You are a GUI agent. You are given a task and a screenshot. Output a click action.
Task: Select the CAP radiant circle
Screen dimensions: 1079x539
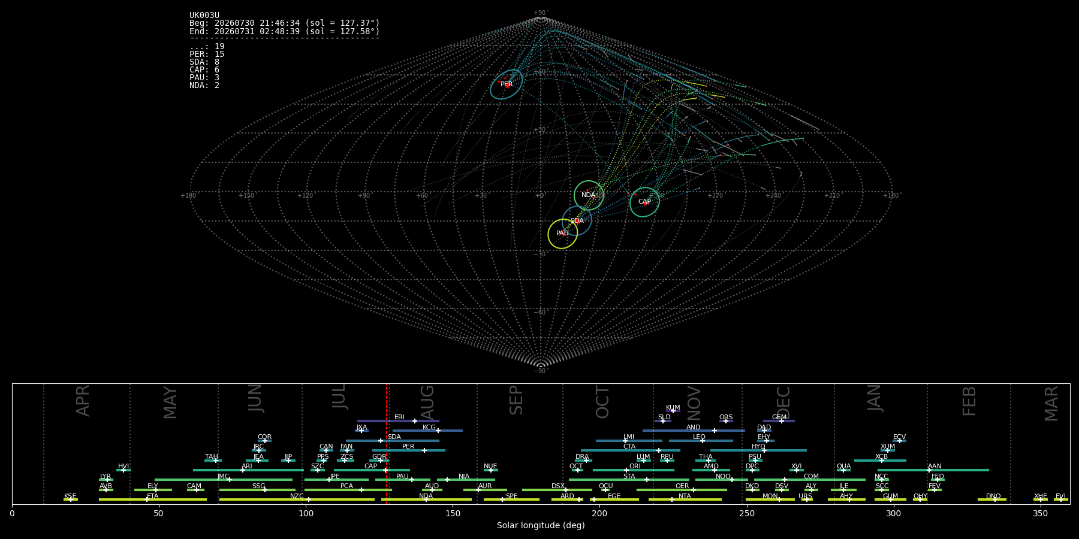pyautogui.click(x=644, y=202)
